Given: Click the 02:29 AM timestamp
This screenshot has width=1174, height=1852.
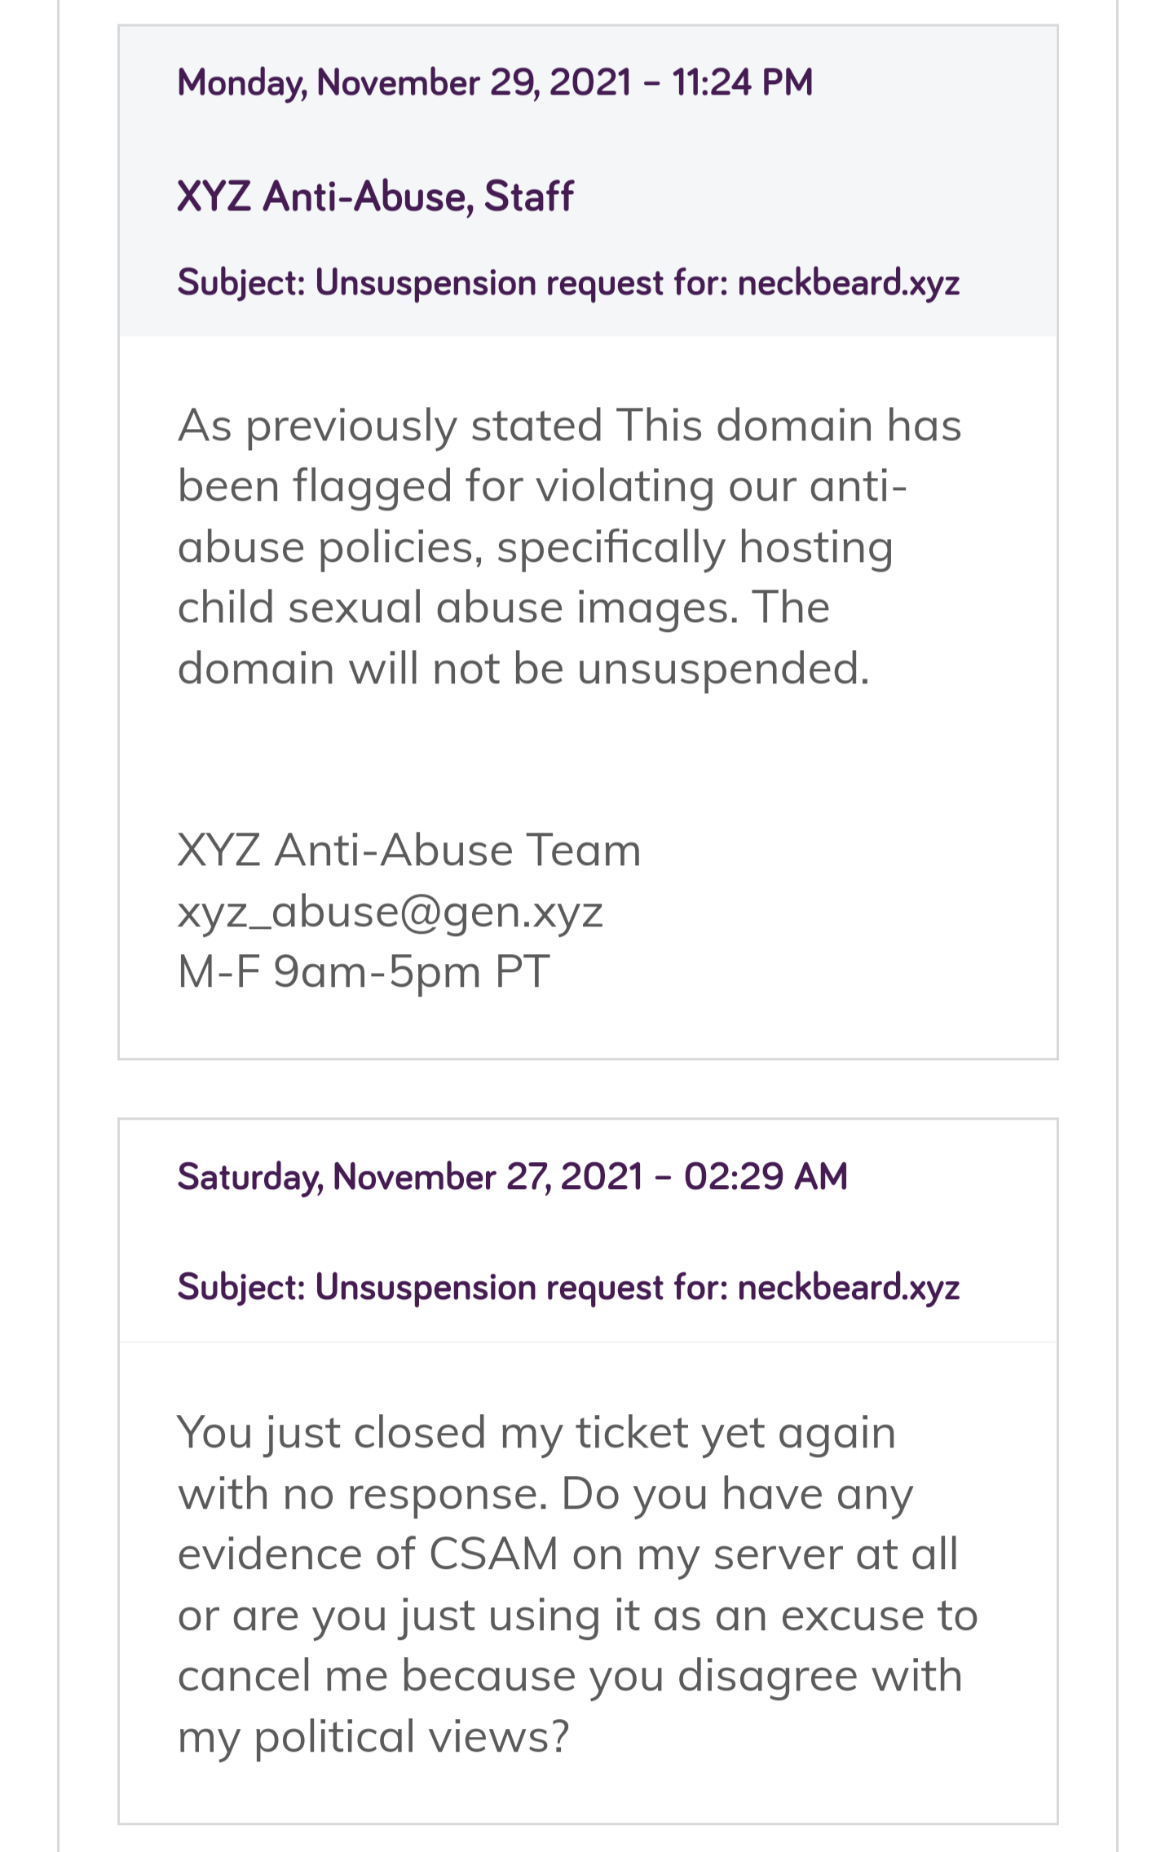Looking at the screenshot, I should coord(766,1177).
